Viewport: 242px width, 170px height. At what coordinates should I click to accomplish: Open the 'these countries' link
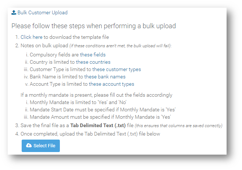click(x=93, y=62)
